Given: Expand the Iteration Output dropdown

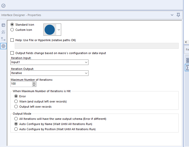Looking at the screenshot, I should pos(86,73).
